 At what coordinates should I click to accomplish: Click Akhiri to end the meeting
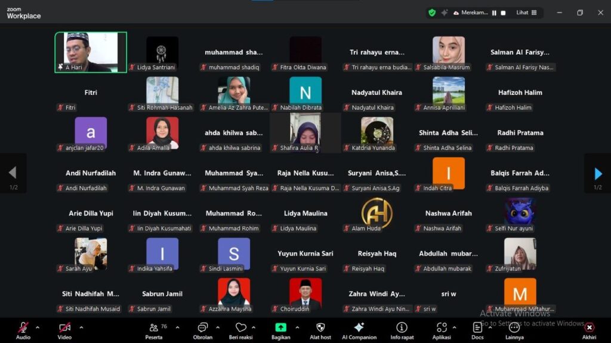(589, 328)
